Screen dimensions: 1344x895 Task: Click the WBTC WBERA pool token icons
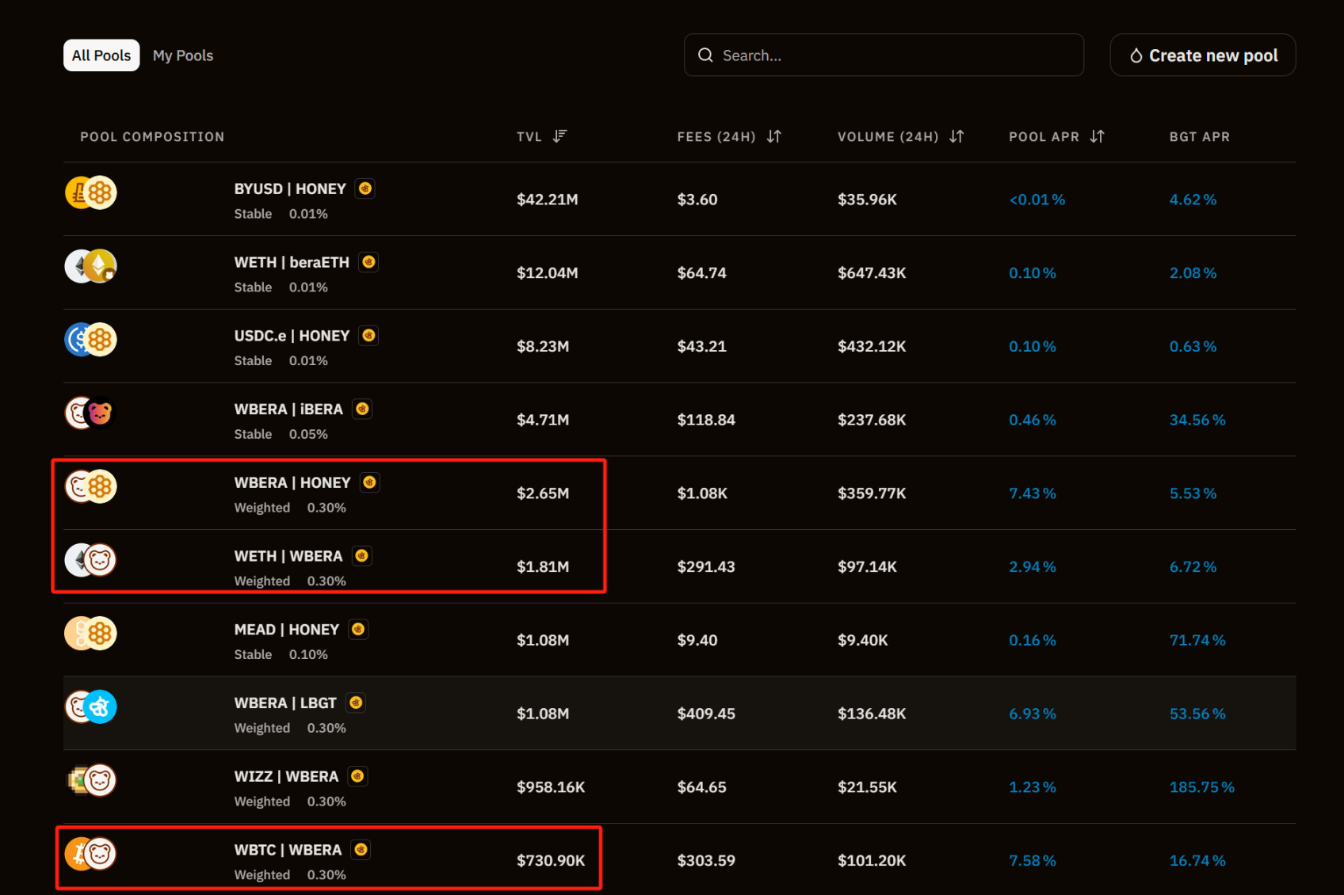tap(90, 854)
